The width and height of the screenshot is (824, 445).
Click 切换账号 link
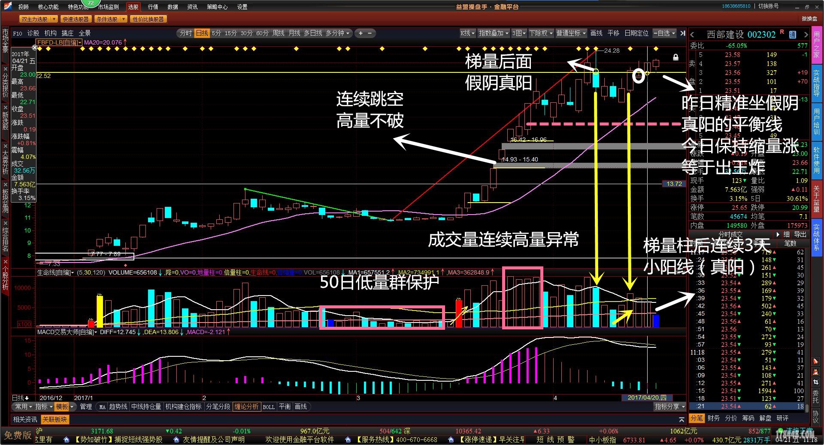point(768,6)
